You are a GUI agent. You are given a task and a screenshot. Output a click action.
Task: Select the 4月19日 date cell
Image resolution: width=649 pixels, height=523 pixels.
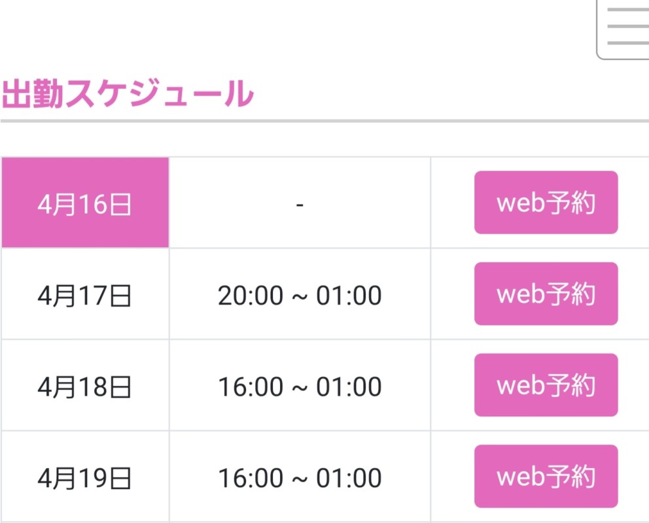pos(85,479)
